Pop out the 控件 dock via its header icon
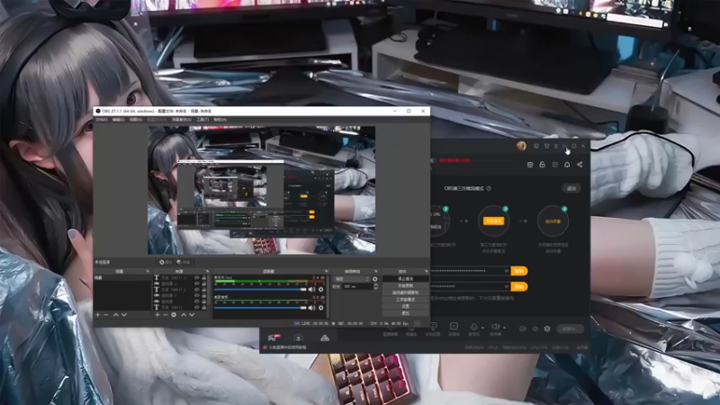The image size is (720, 405). 426,272
